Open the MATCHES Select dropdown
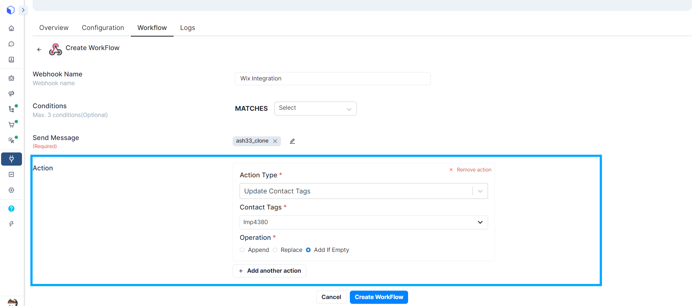 pyautogui.click(x=315, y=109)
